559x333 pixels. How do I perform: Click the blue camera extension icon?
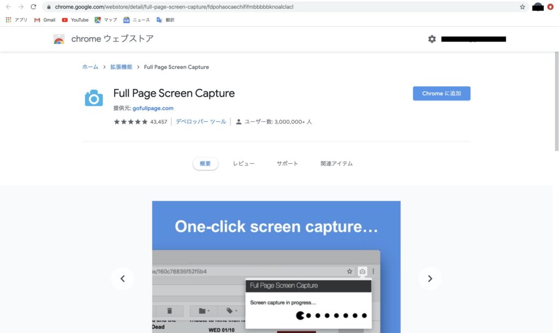94,98
